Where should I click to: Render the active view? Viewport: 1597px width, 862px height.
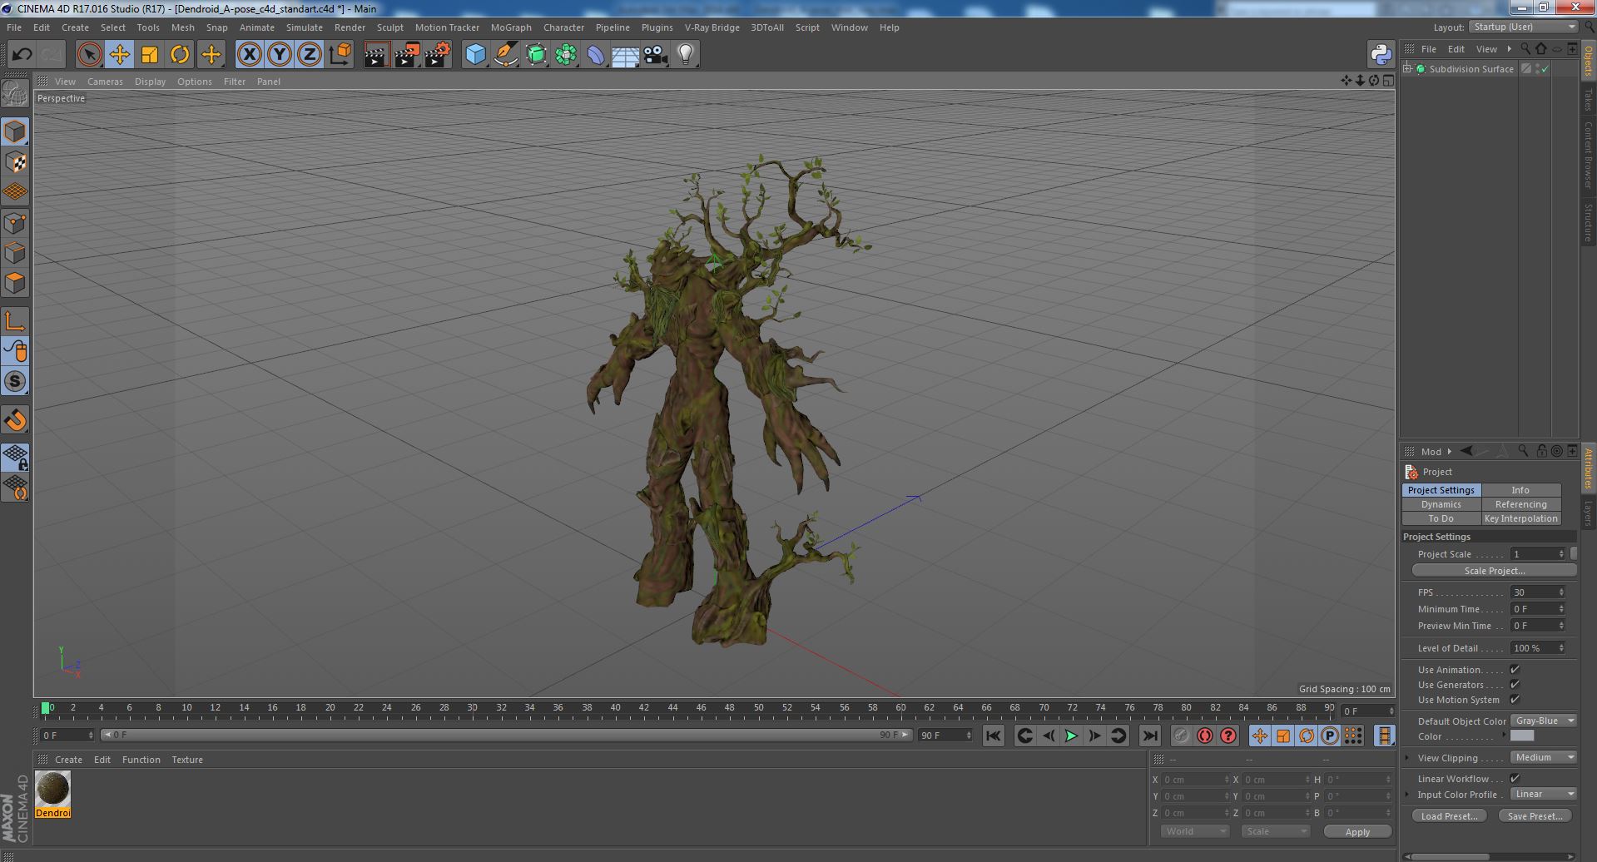pyautogui.click(x=376, y=55)
